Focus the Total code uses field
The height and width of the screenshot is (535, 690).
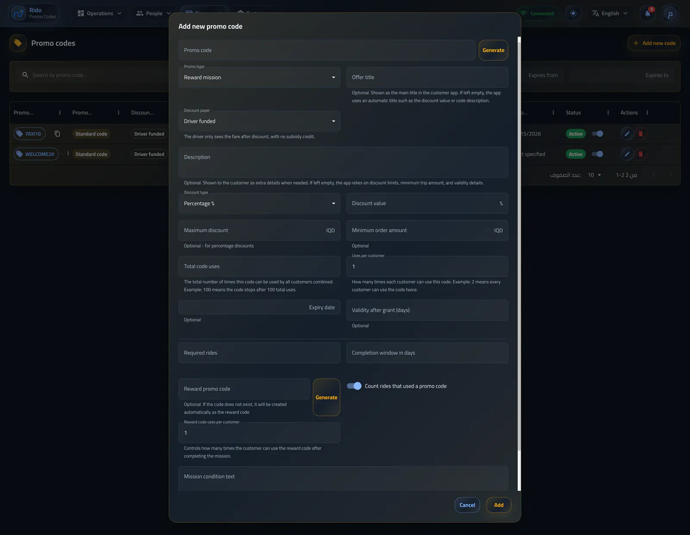pos(259,266)
